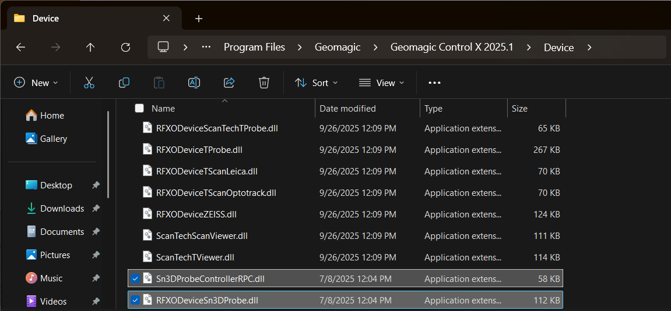Open the View layout dropdown

[x=381, y=83]
